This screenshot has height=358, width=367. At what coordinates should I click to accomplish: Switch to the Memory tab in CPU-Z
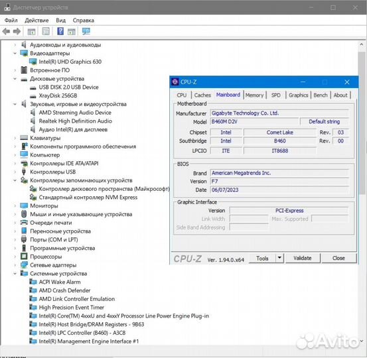click(254, 95)
